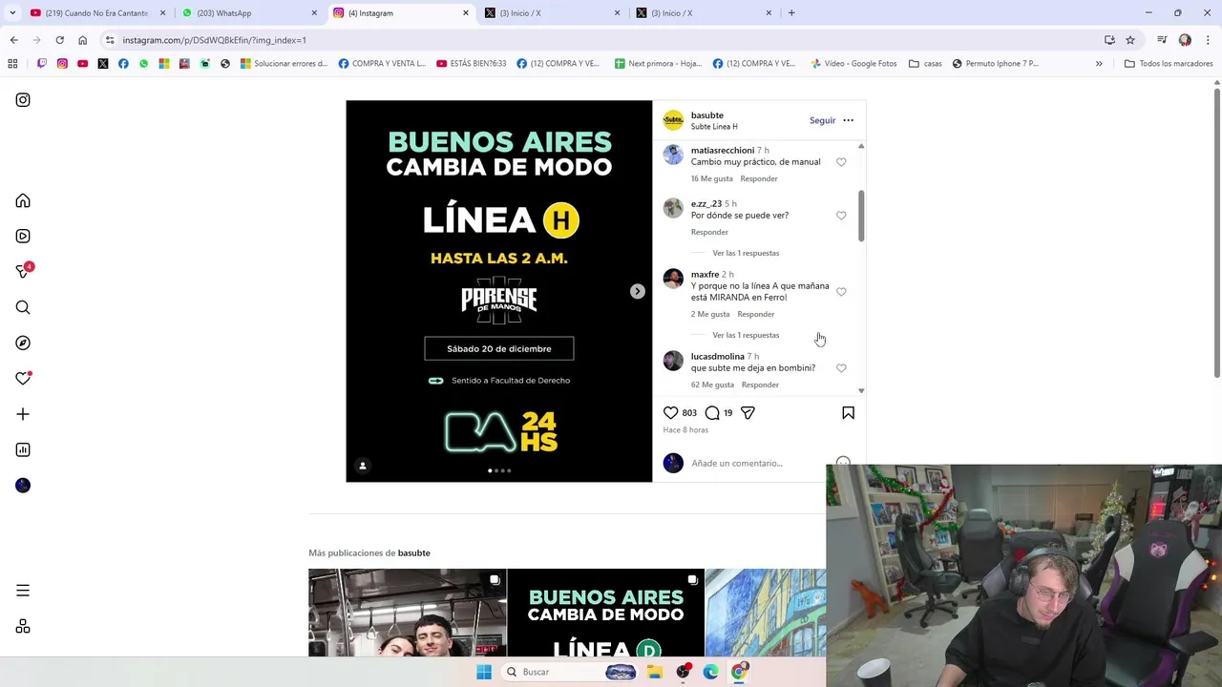Follow basubte with Seguir button
The image size is (1222, 687).
[x=822, y=121]
